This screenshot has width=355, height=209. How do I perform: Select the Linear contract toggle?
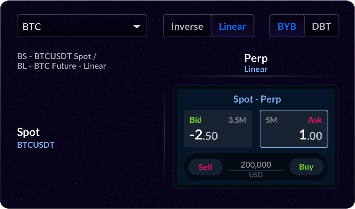[232, 26]
